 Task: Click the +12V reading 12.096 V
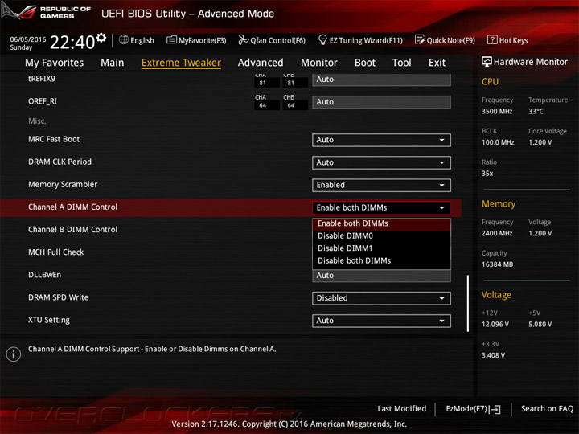495,325
